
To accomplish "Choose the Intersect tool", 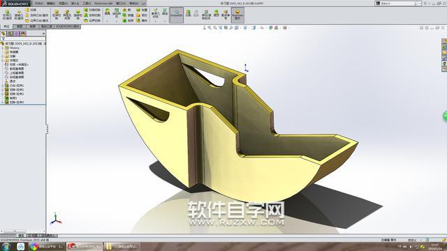I will [x=142, y=15].
